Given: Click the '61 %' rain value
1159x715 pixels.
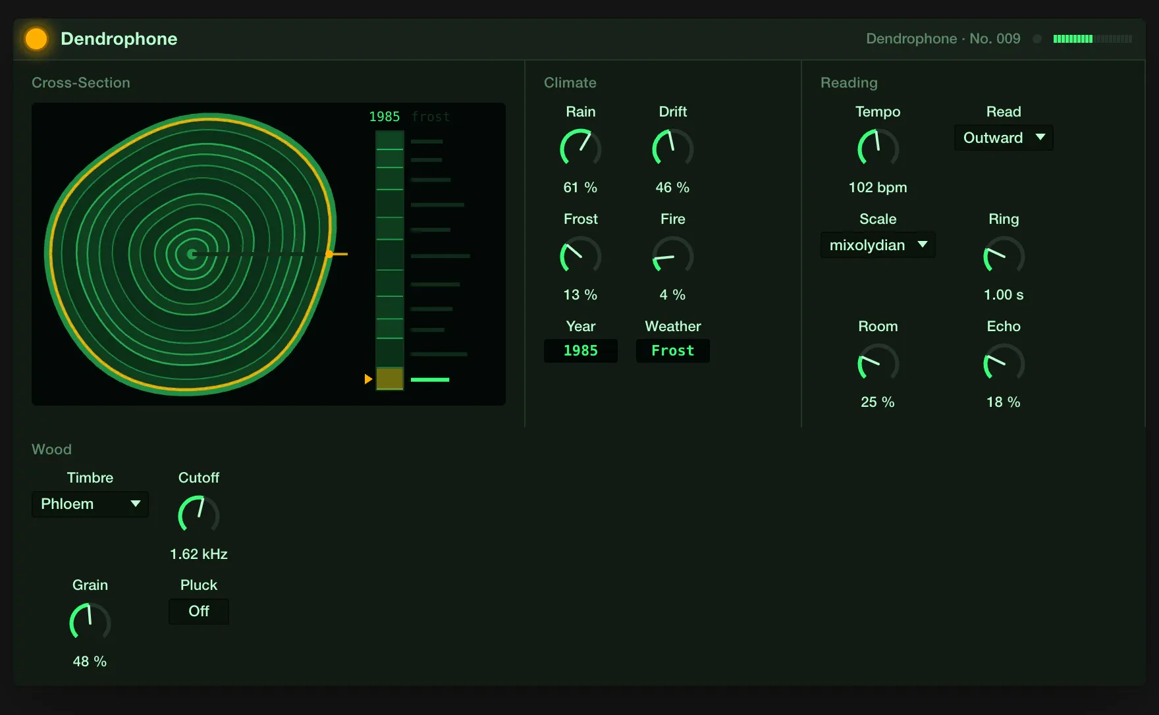Looking at the screenshot, I should tap(580, 188).
